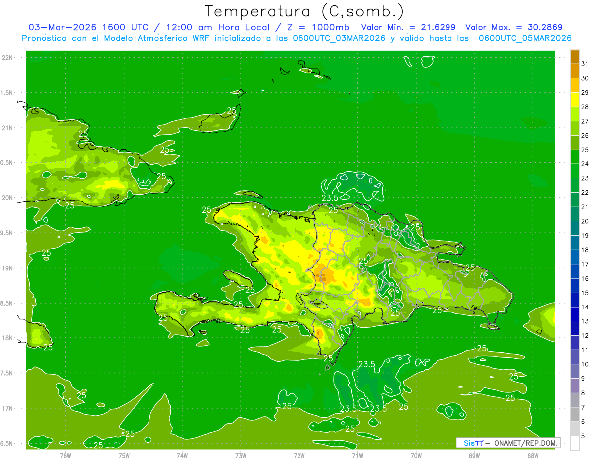
Task: Click the longitude axis label 75W
Action: [124, 456]
